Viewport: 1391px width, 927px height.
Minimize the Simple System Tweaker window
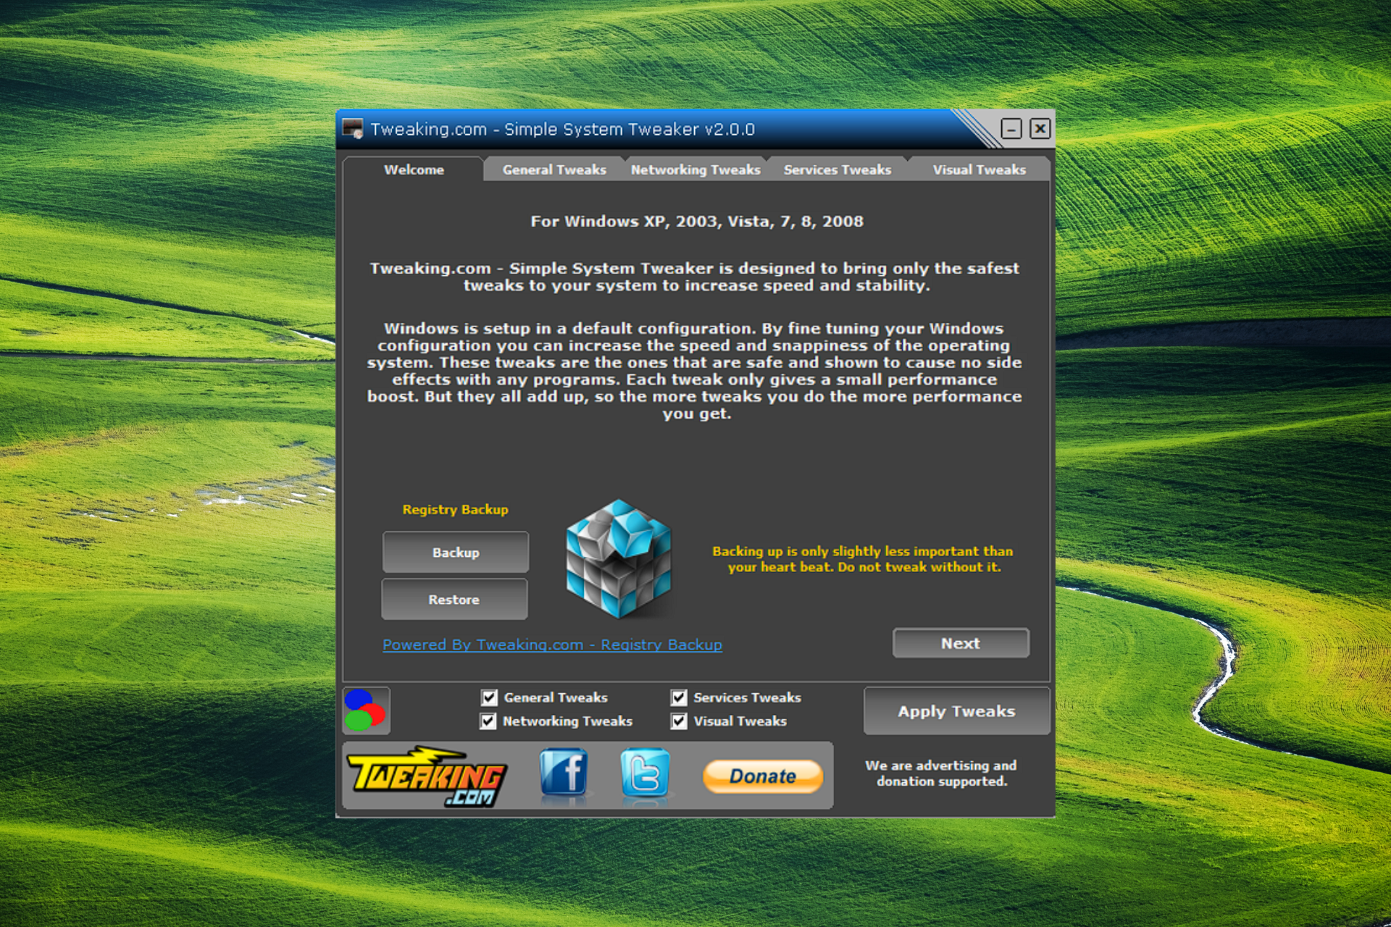click(1011, 129)
